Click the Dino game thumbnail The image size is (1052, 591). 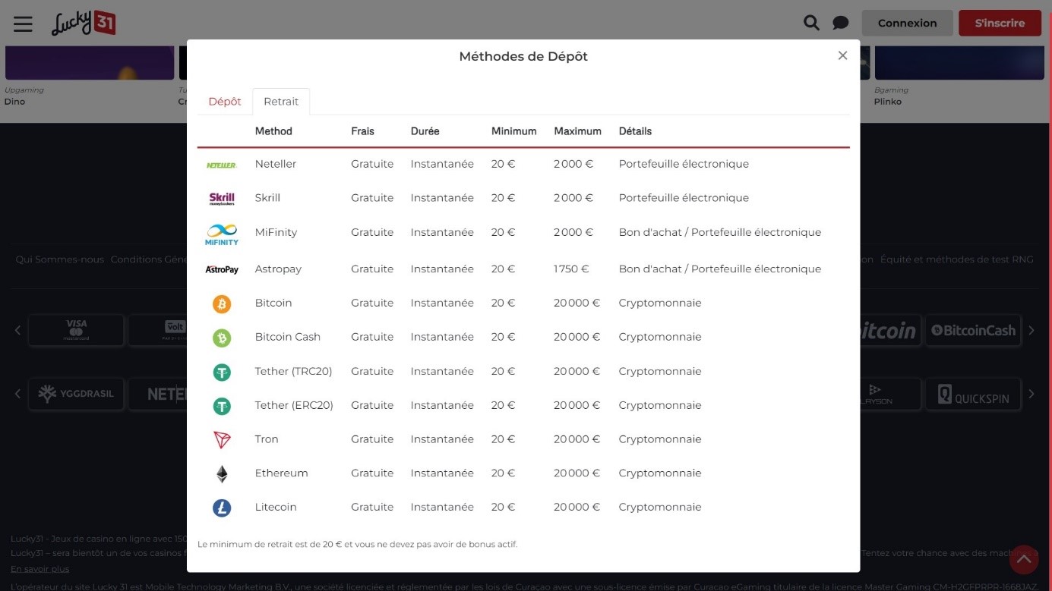[x=90, y=62]
